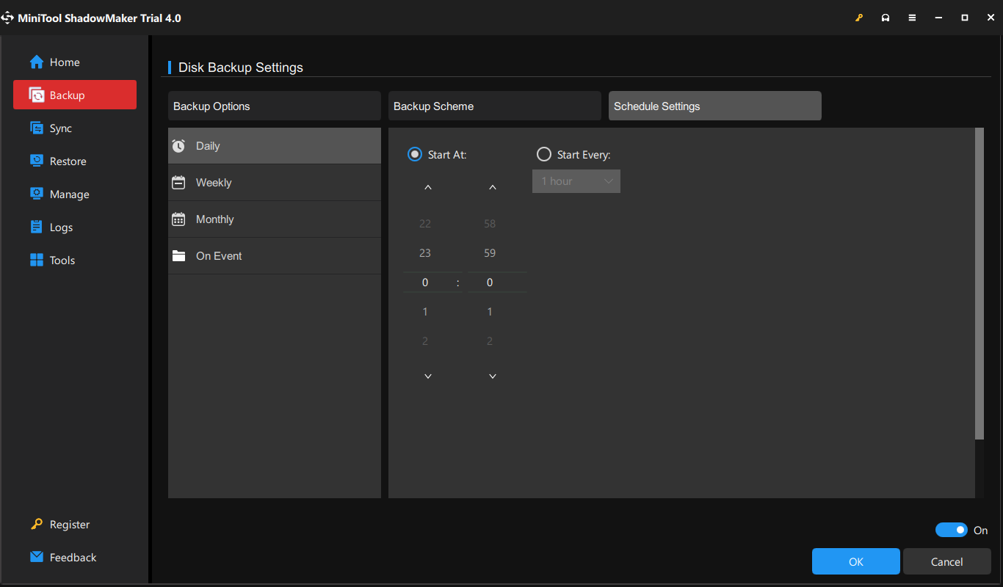
Task: Select the Sync feature
Action: pos(62,128)
